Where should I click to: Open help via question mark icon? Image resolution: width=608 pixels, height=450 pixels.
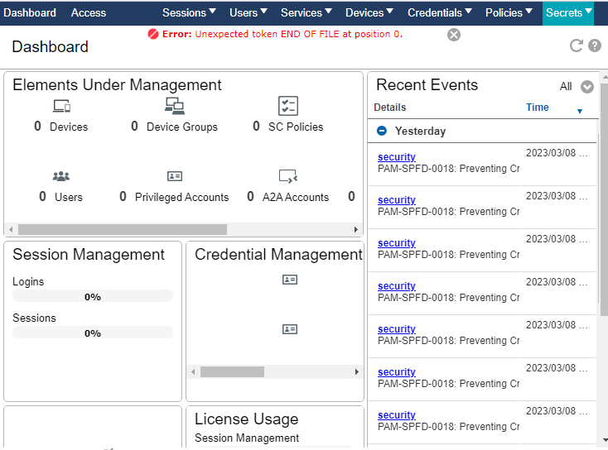pos(595,45)
